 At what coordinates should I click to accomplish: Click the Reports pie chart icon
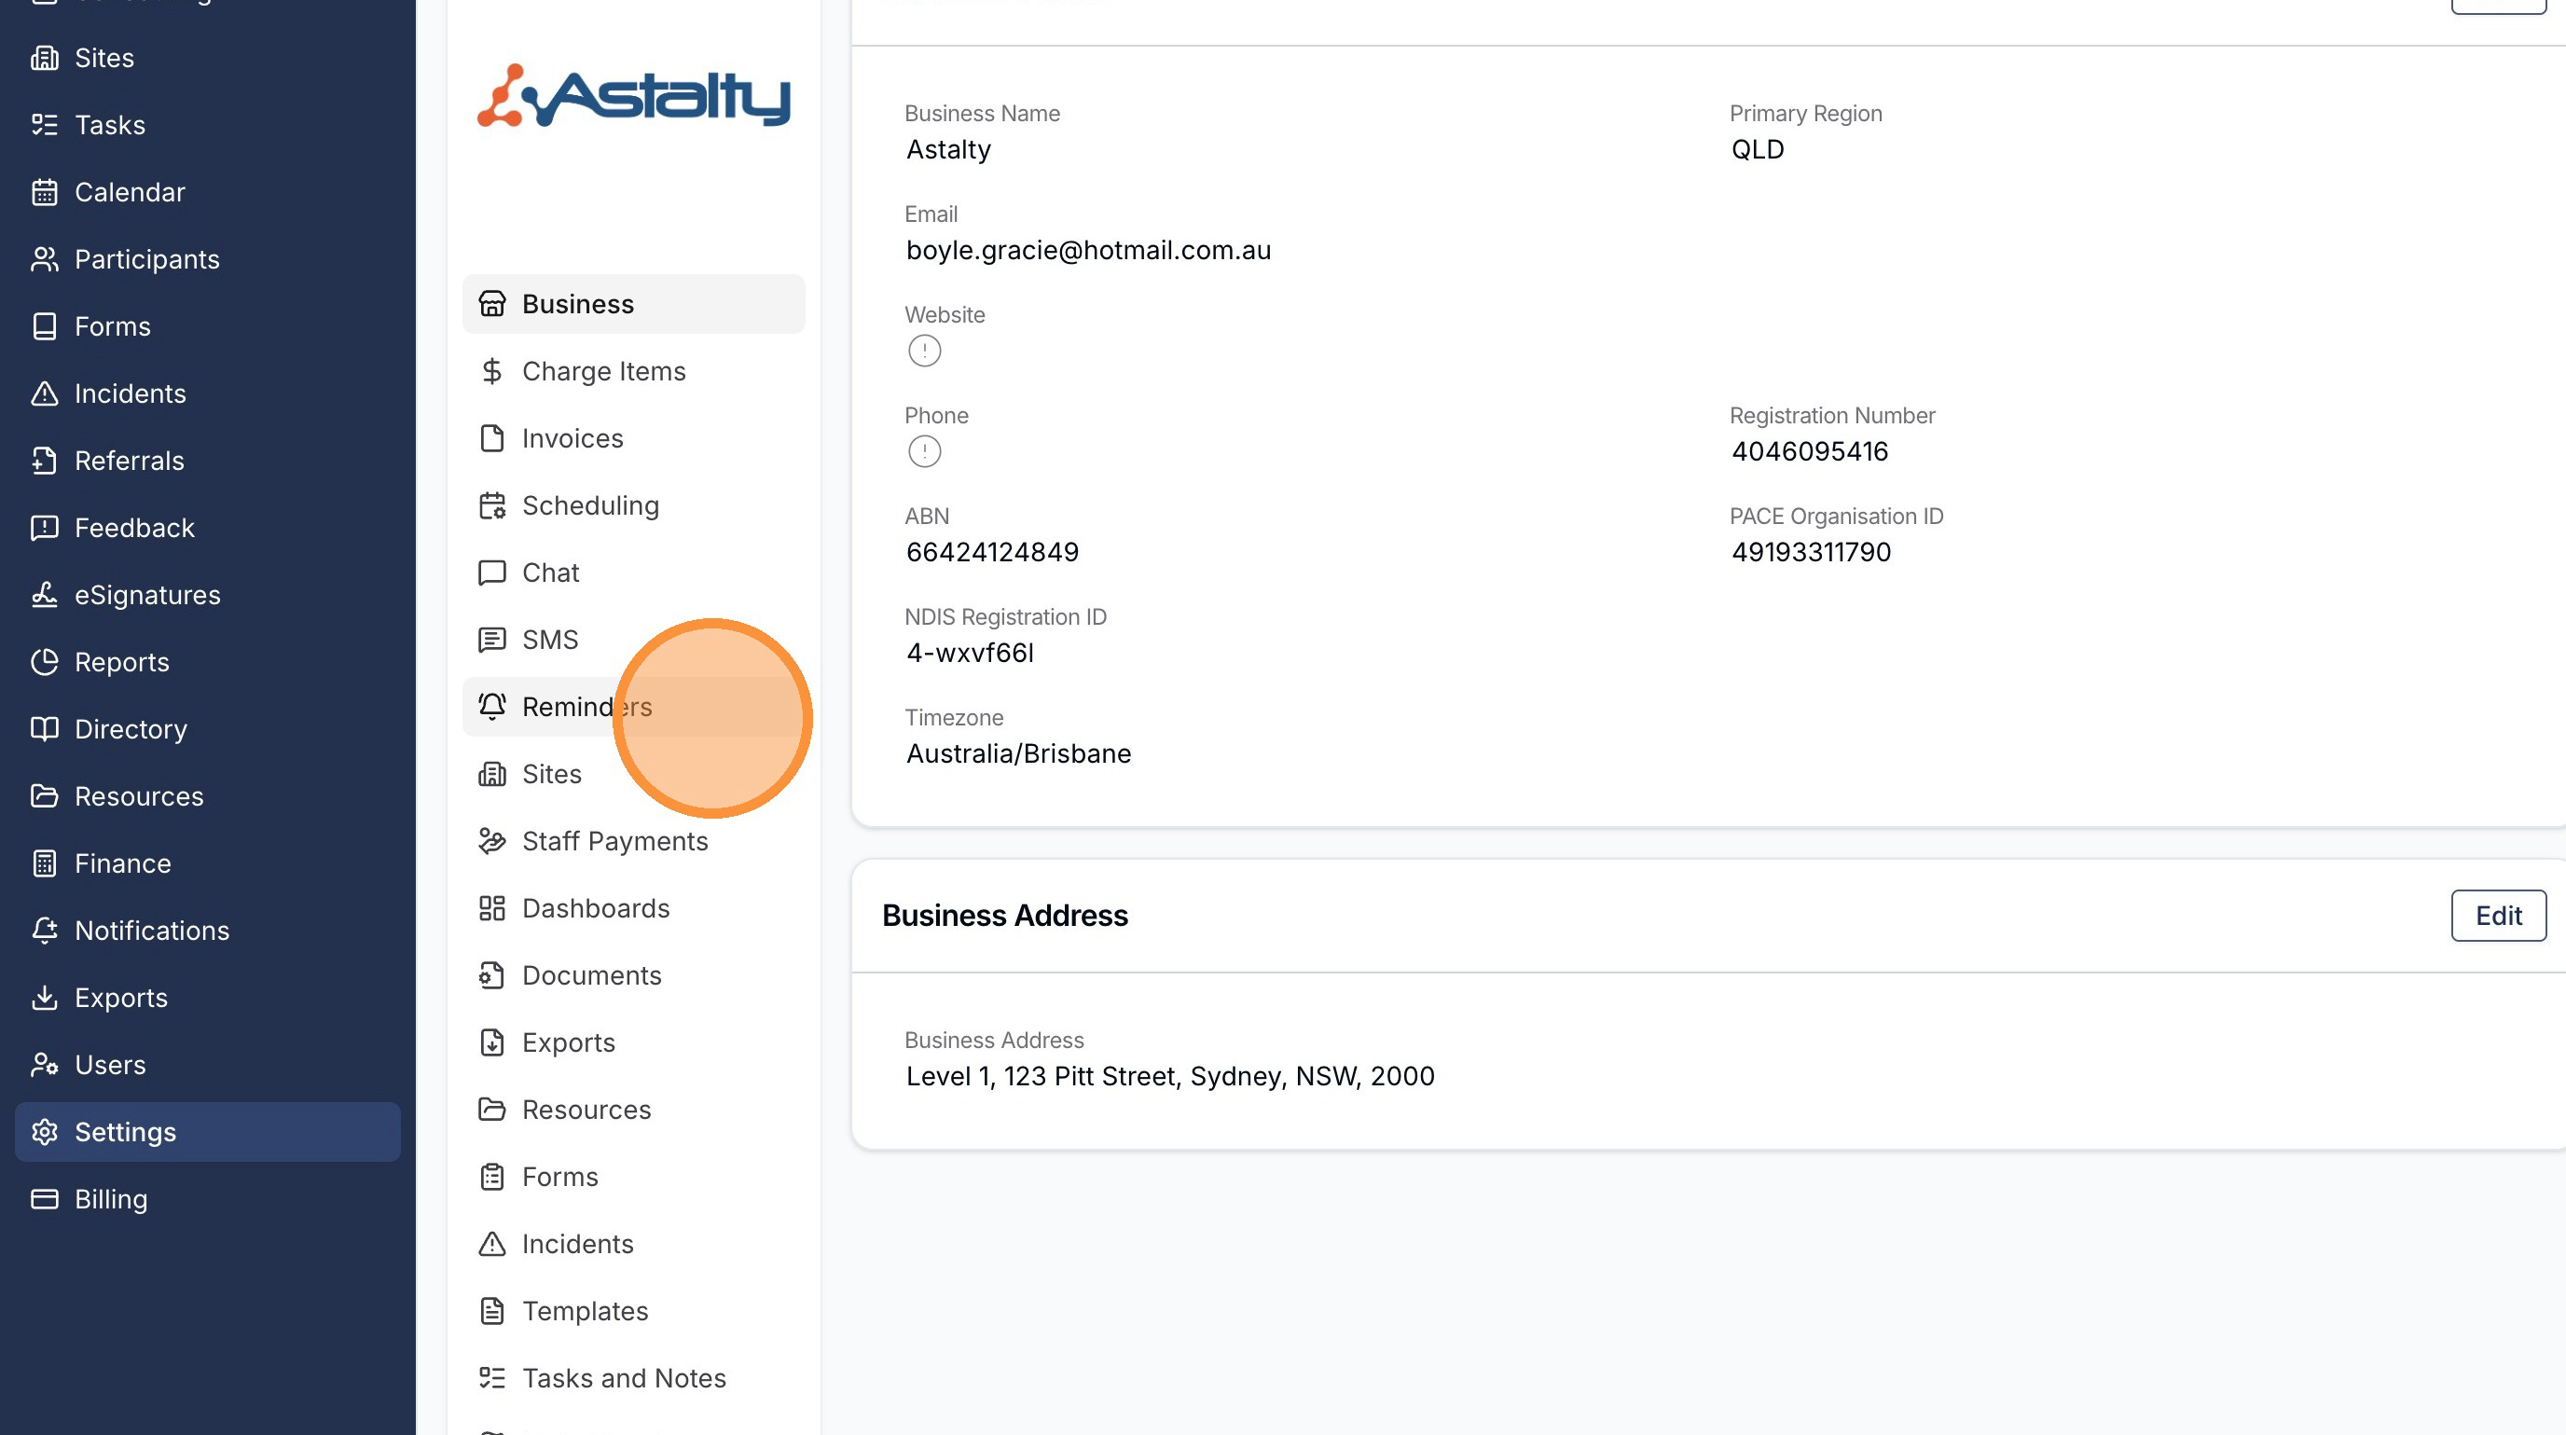point(45,662)
